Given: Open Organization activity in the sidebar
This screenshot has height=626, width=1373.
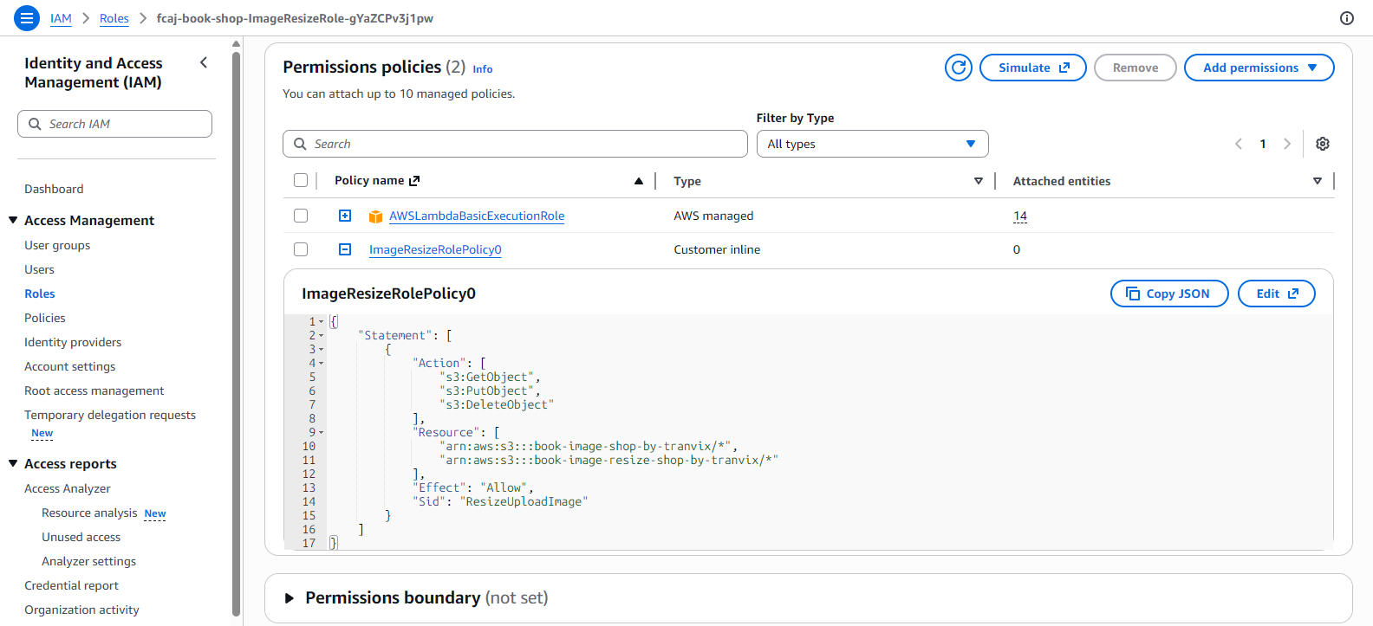Looking at the screenshot, I should coord(81,610).
